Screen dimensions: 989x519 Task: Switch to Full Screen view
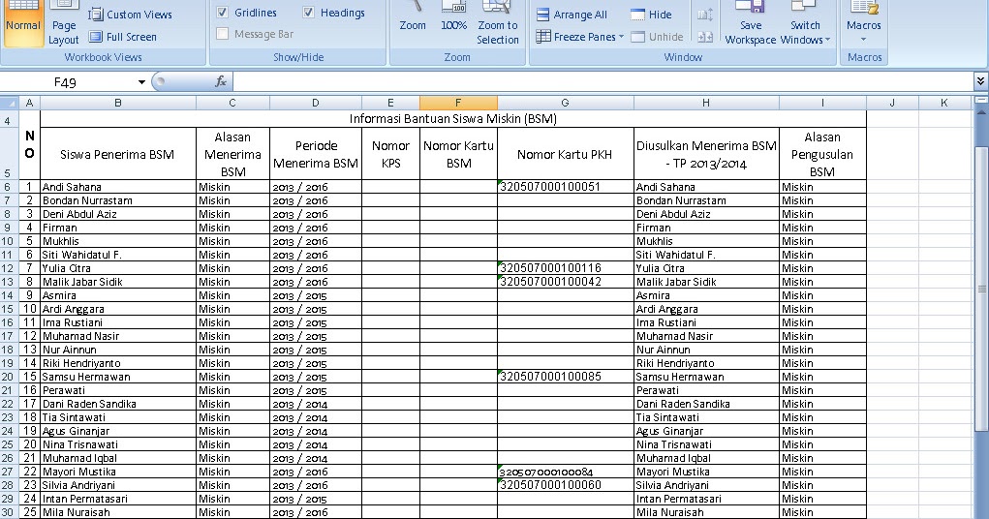coord(123,37)
